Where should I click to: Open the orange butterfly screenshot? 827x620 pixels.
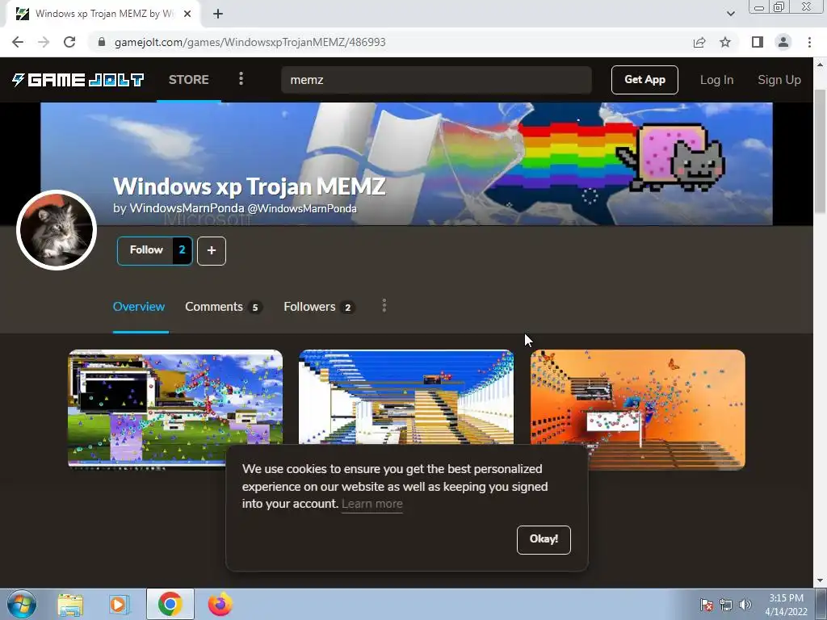638,409
